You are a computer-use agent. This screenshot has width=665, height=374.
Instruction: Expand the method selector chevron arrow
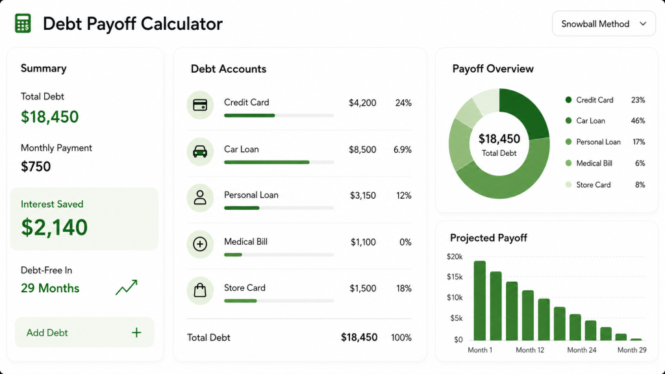(x=643, y=24)
